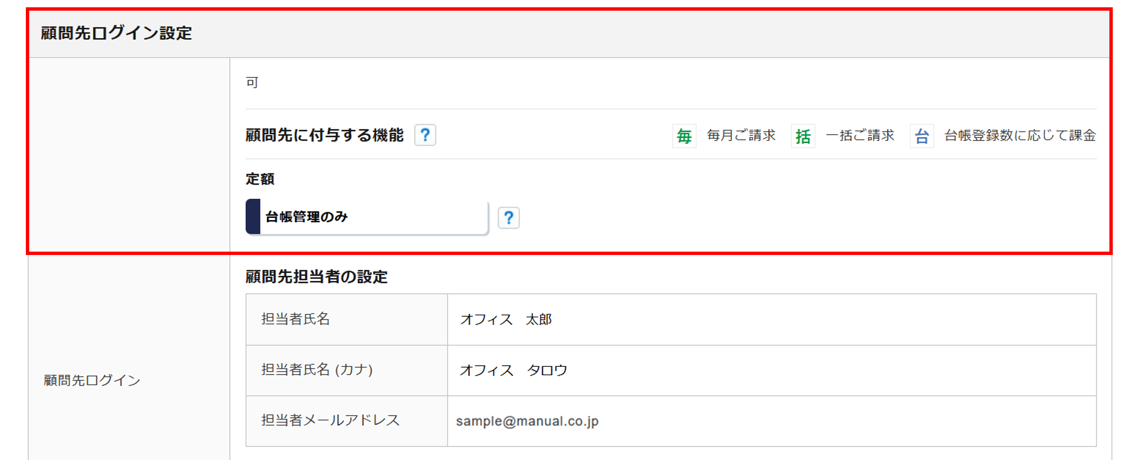Click the 台帳登録数に応じて課金 legend text

click(1020, 135)
